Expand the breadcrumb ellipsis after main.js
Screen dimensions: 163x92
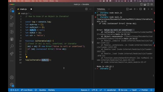(x=31, y=14)
